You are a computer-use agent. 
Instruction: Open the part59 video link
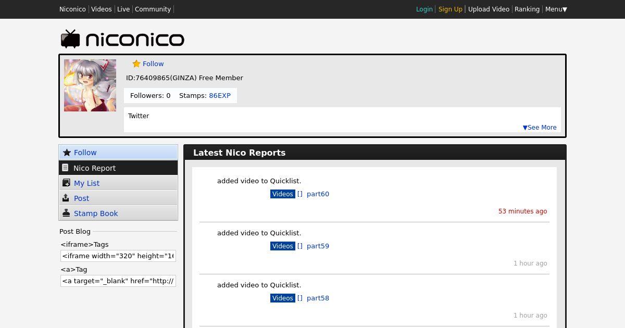click(x=318, y=246)
